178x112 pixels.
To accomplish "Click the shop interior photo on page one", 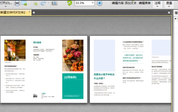I will pyautogui.click(x=15, y=50).
